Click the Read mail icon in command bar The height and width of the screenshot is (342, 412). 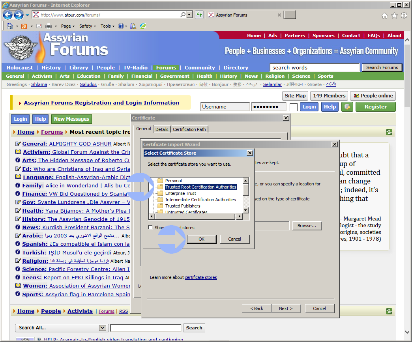tap(39, 26)
